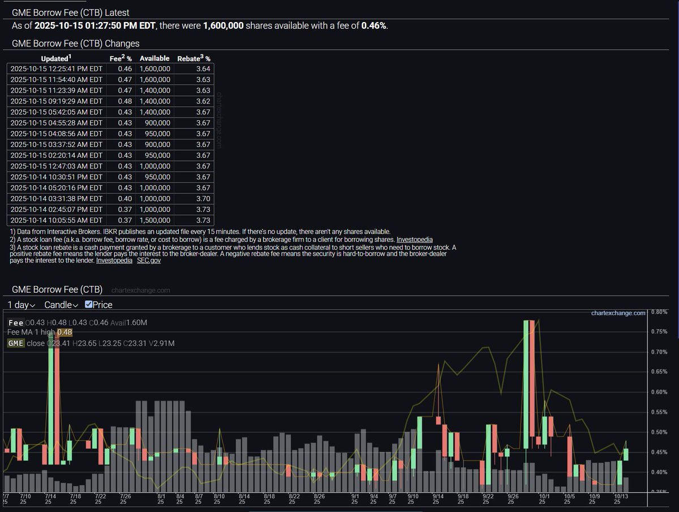
Task: Select fee 0.40 in the 03:31:38 PM row
Action: 125,199
